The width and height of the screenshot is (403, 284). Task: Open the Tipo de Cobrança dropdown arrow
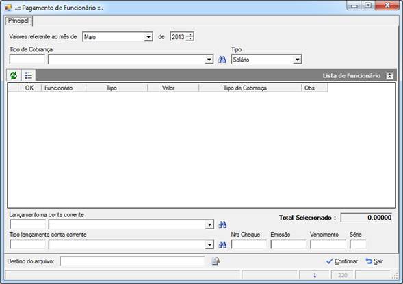click(x=209, y=60)
